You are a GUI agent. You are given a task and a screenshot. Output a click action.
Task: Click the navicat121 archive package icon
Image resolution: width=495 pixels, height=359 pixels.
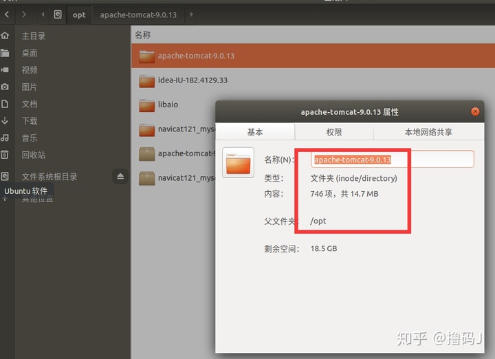click(x=147, y=178)
